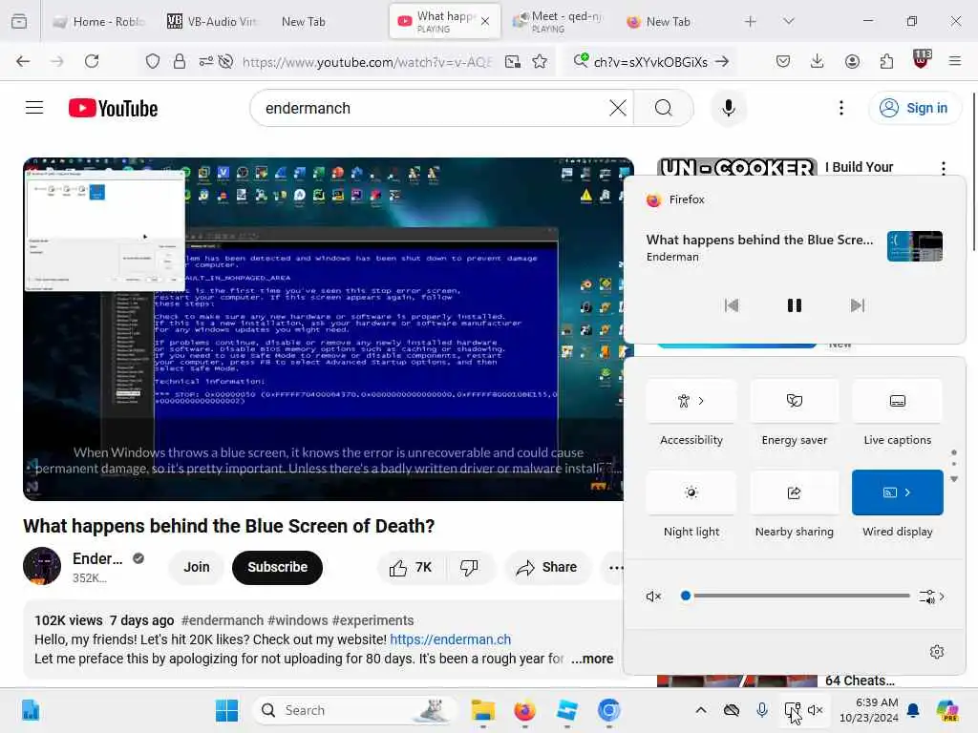Open uBlock Origin extension icon
The width and height of the screenshot is (978, 733).
(x=922, y=60)
